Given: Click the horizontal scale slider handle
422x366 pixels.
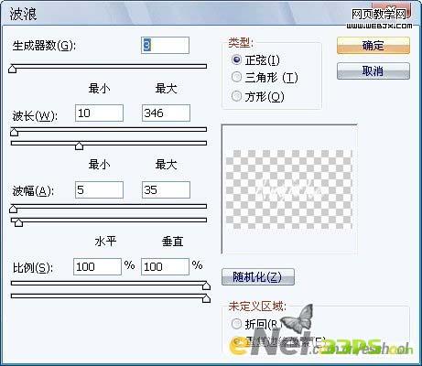Looking at the screenshot, I should (x=207, y=285).
